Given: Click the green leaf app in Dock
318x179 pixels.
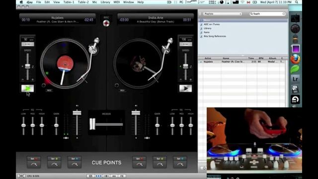Looking at the screenshot, I should click(295, 69).
